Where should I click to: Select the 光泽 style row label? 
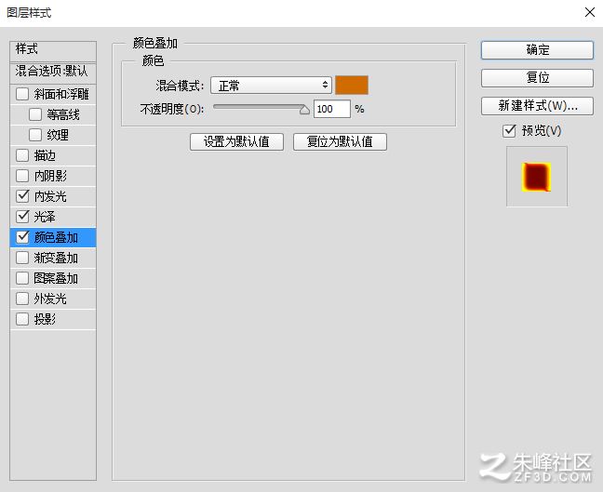[x=45, y=217]
